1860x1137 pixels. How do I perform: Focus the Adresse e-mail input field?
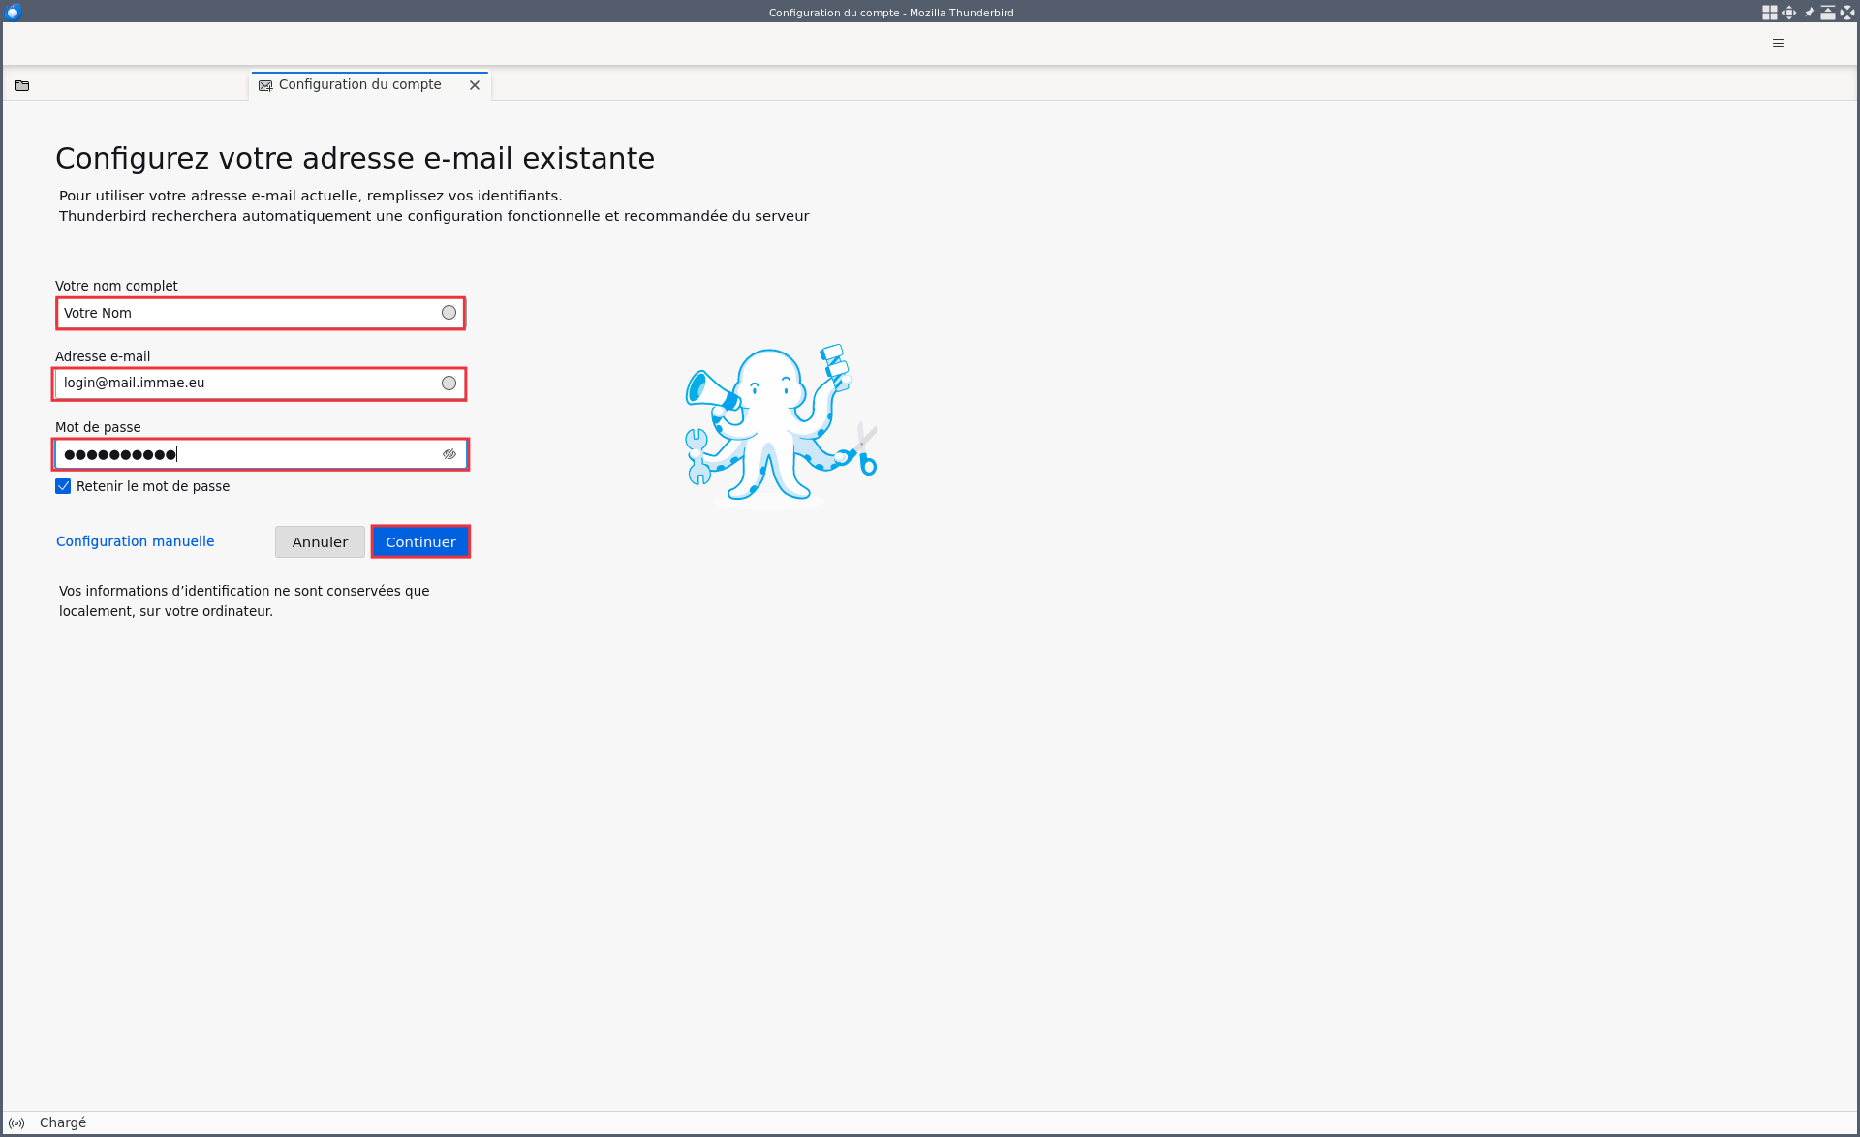coord(260,384)
